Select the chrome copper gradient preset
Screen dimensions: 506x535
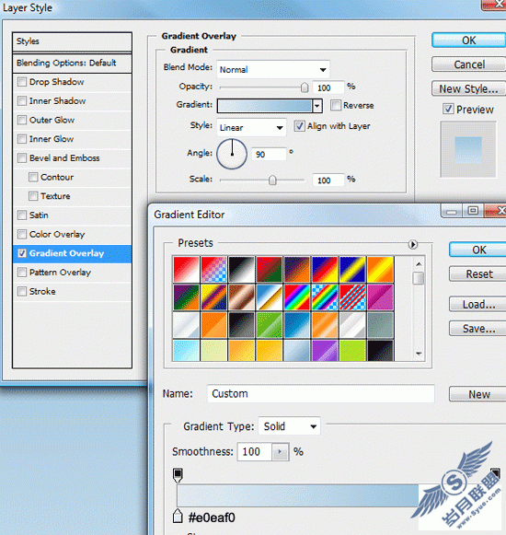[241, 297]
